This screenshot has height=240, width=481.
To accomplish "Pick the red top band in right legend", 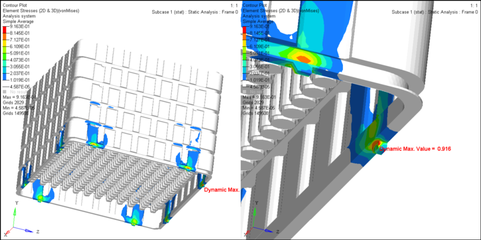I will tap(245, 29).
